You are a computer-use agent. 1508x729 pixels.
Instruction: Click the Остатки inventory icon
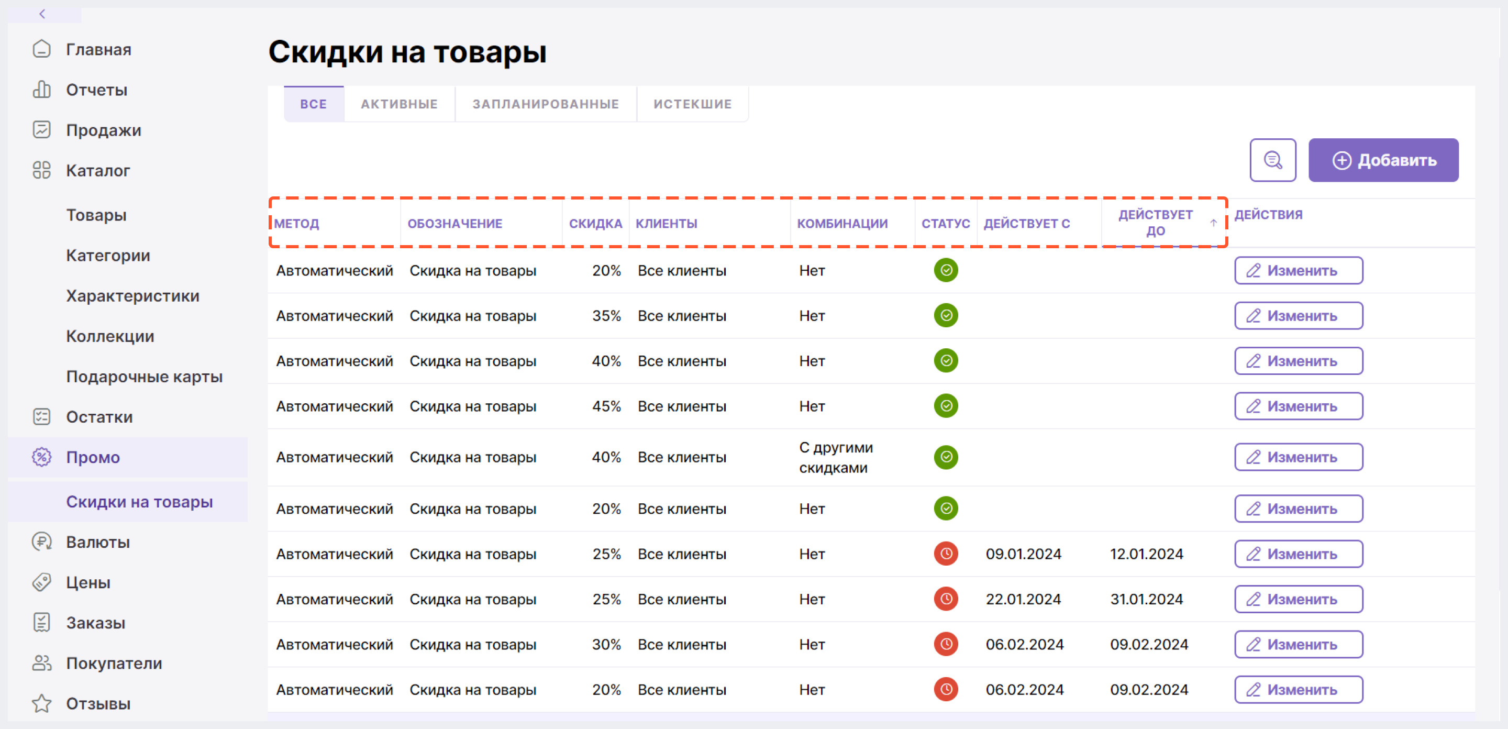[41, 417]
